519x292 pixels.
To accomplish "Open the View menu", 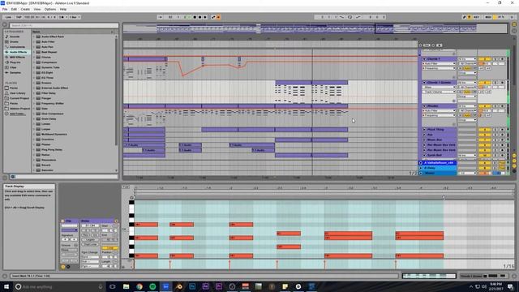I will [x=37, y=9].
